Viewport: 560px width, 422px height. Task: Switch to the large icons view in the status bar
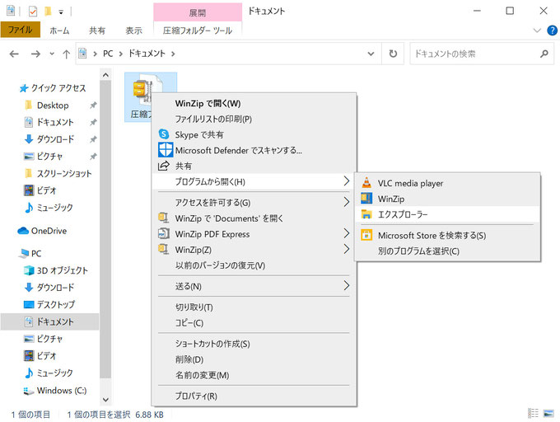coord(548,414)
